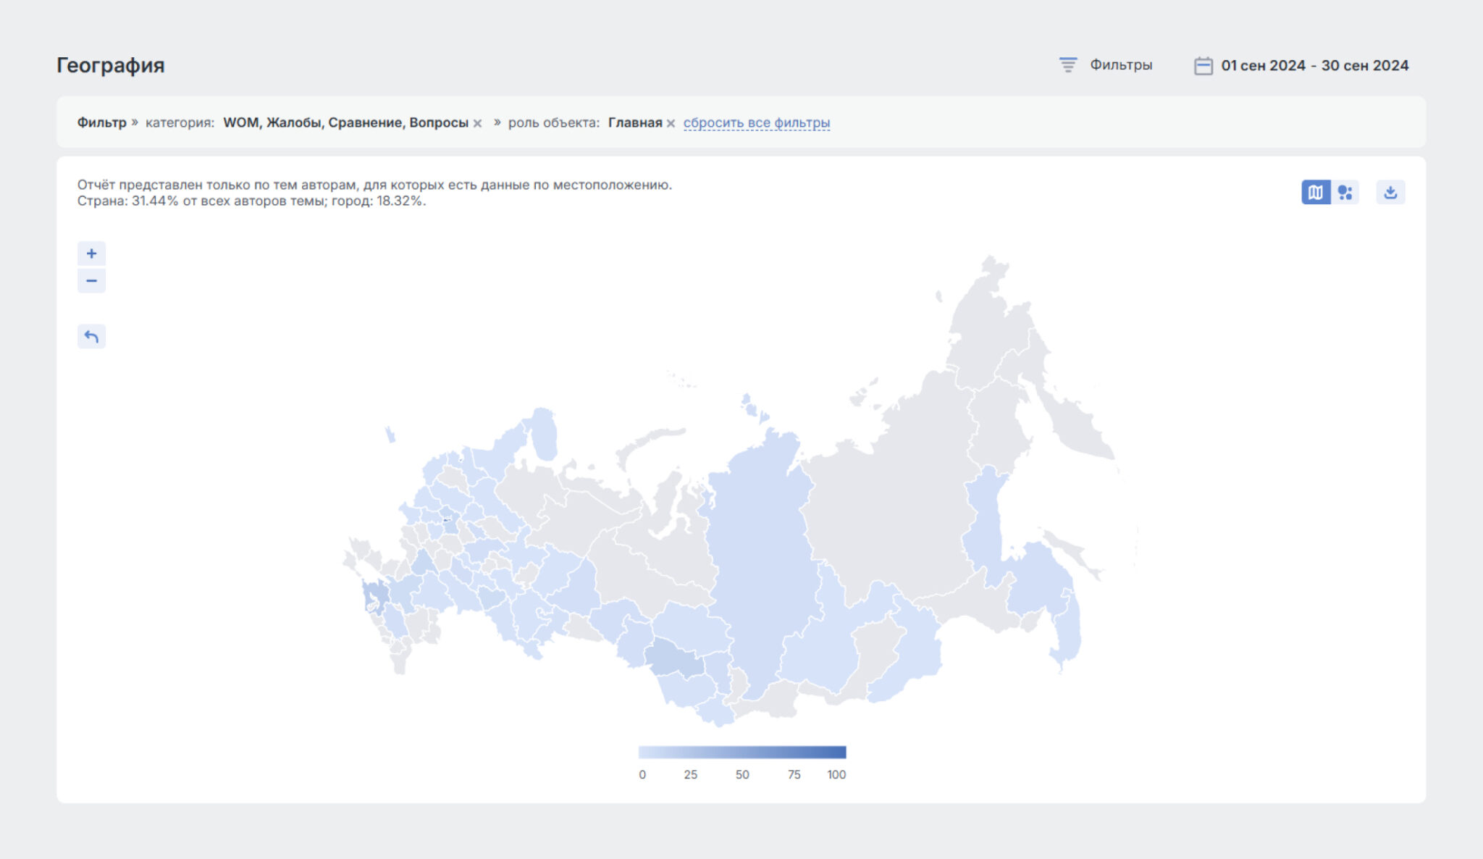Open the Фильтры panel
The width and height of the screenshot is (1483, 859).
[1121, 65]
